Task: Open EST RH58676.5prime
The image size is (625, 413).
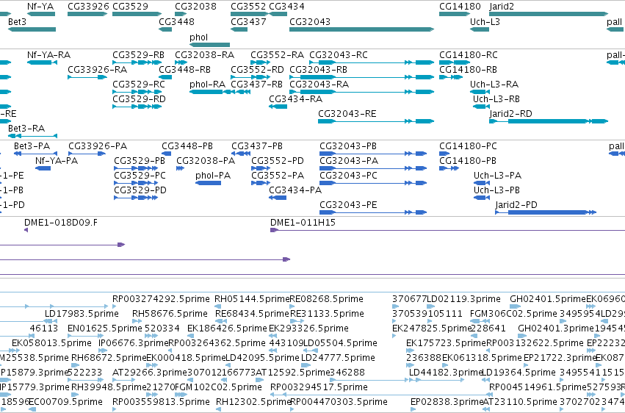Action: [170, 314]
